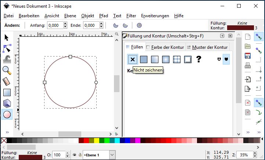Open the Objekt menu

(87, 16)
